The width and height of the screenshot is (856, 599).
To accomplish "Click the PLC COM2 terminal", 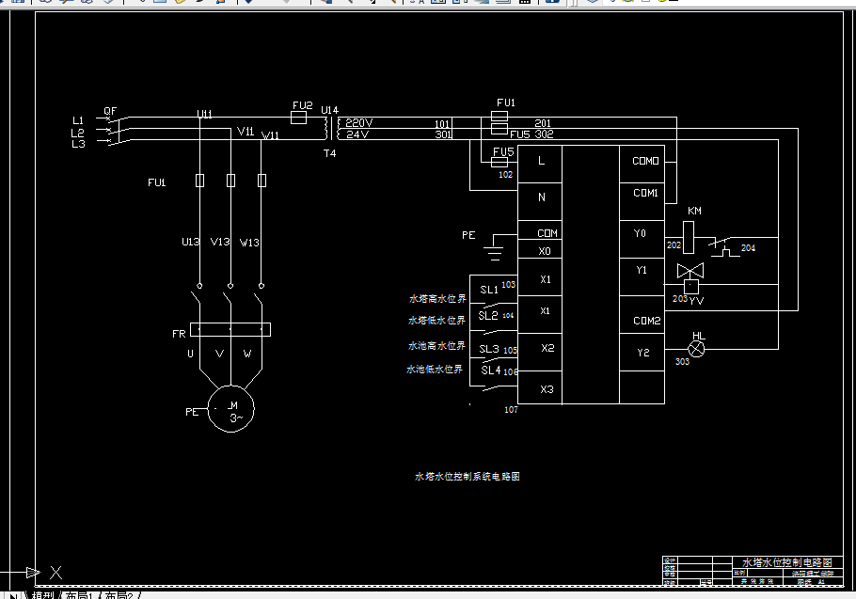I will pos(642,315).
